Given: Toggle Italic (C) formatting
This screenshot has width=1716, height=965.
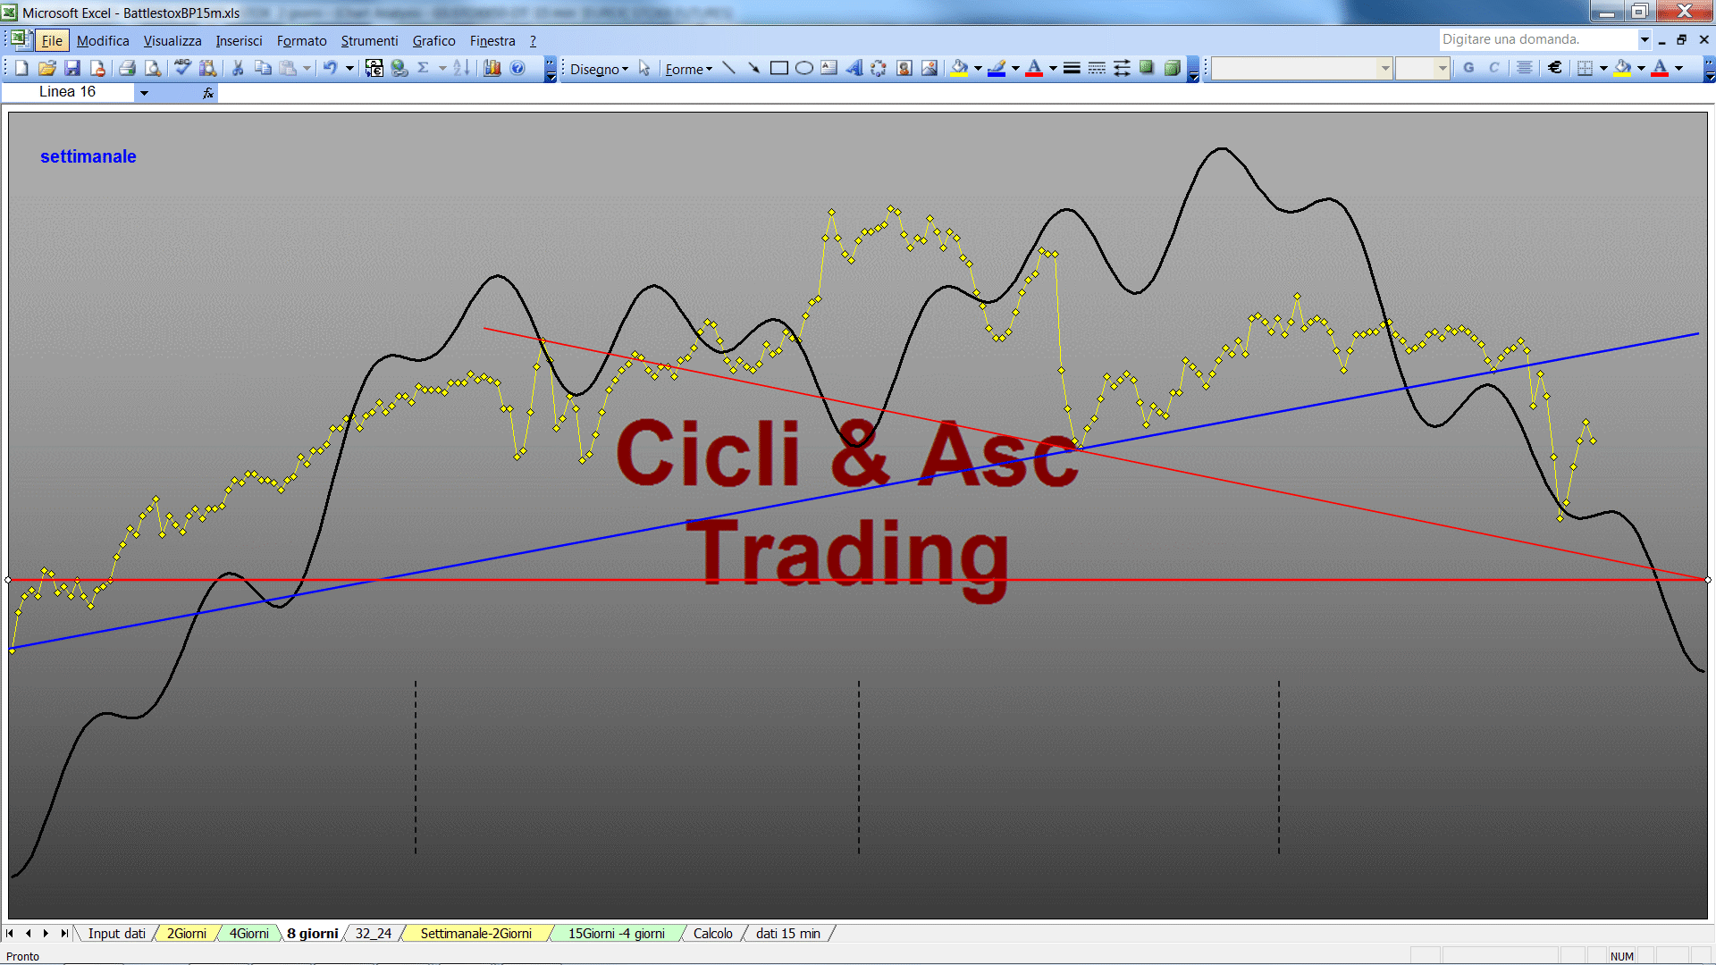Looking at the screenshot, I should click(x=1493, y=68).
